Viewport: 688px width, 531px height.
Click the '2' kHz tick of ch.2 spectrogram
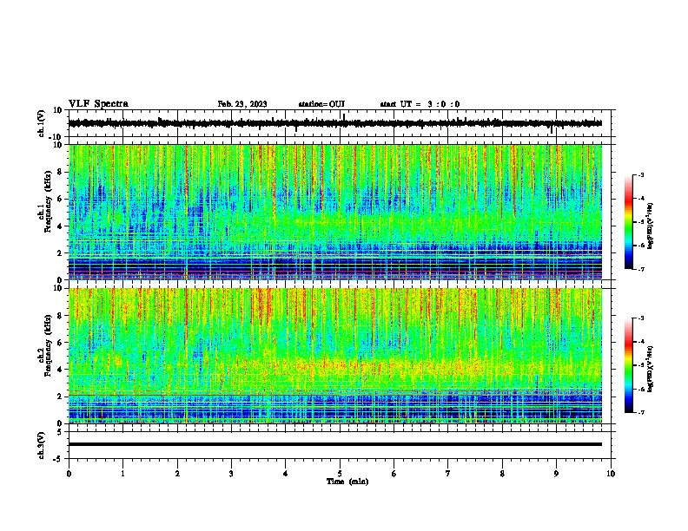click(x=60, y=397)
